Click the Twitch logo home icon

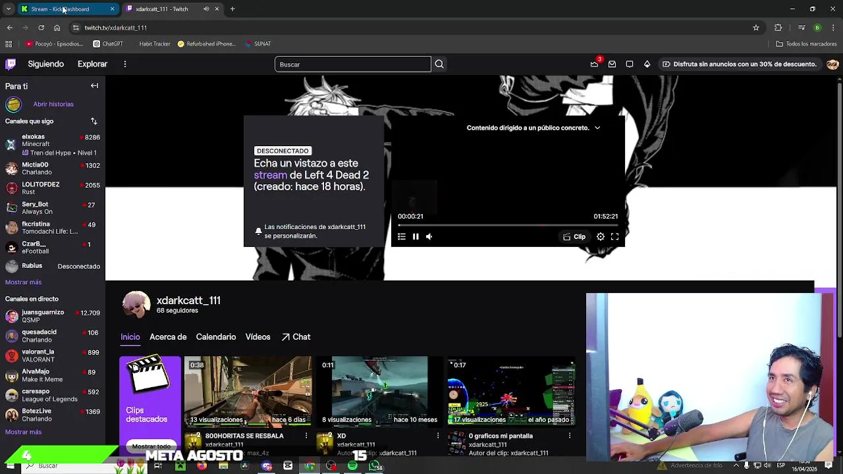click(x=11, y=64)
